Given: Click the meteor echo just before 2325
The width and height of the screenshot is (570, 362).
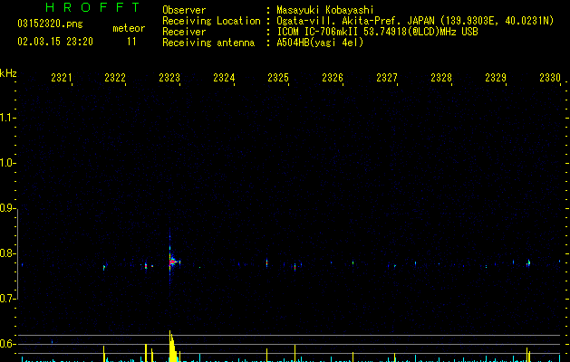Looking at the screenshot, I should [x=266, y=262].
